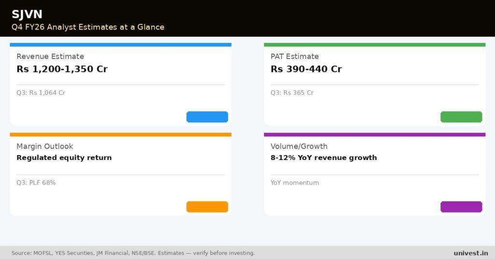This screenshot has width=495, height=259.
Task: Click the source attribution footer text
Action: (133, 253)
